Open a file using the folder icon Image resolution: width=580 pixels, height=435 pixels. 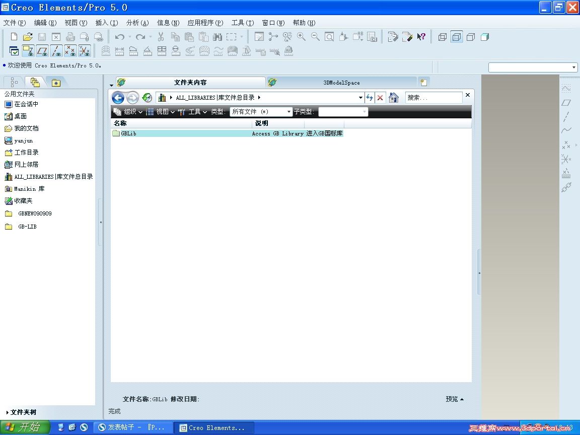[x=28, y=37]
